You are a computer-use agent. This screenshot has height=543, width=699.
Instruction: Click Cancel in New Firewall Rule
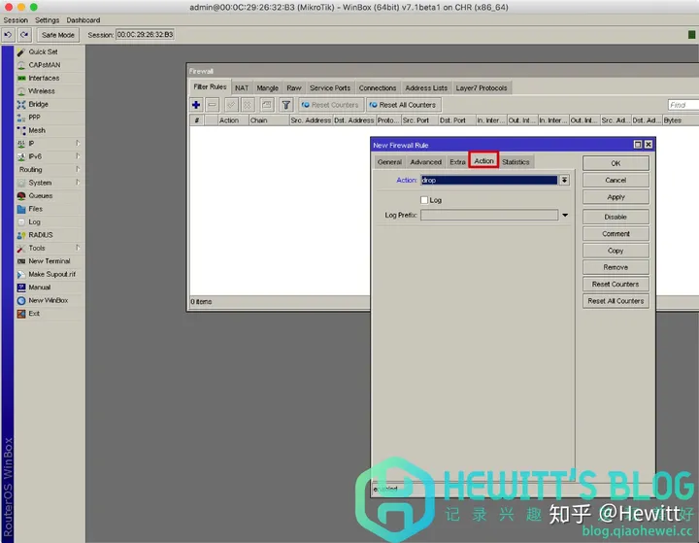tap(616, 181)
